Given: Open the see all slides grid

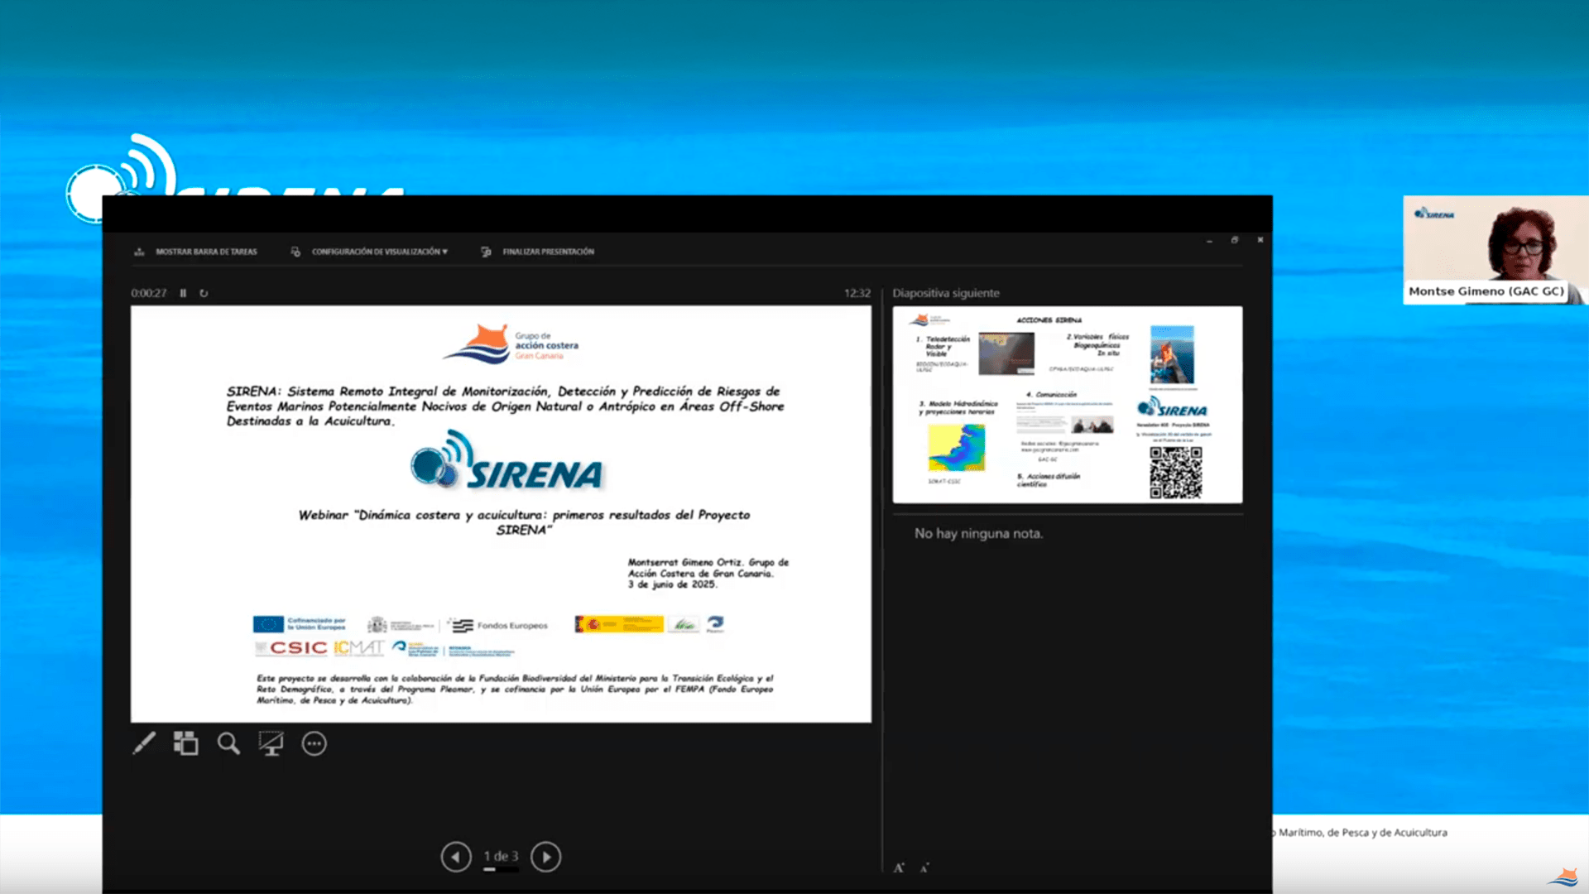Looking at the screenshot, I should pyautogui.click(x=185, y=743).
